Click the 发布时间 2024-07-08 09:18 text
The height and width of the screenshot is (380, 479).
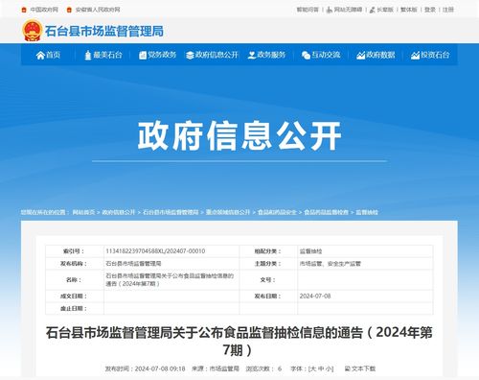tap(146, 368)
